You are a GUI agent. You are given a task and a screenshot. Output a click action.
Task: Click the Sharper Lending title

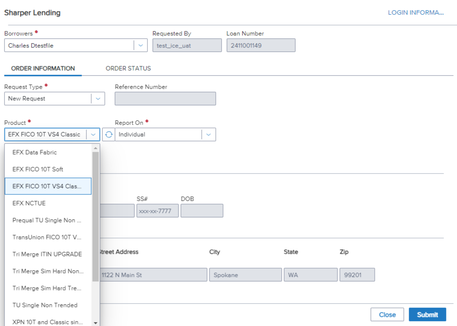(x=32, y=13)
